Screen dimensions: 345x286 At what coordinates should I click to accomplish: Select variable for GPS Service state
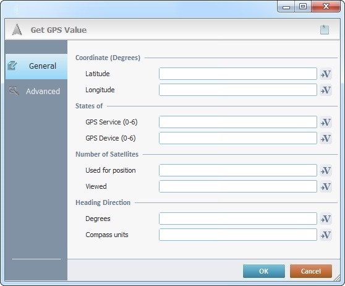coord(326,122)
